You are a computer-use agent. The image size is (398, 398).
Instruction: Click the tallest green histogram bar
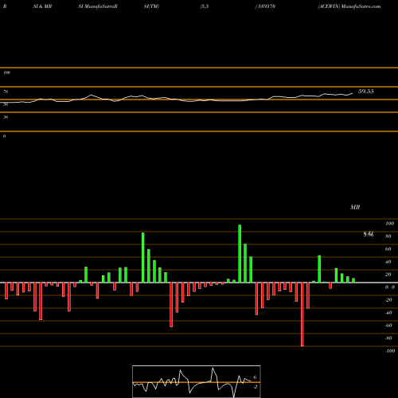(x=240, y=254)
